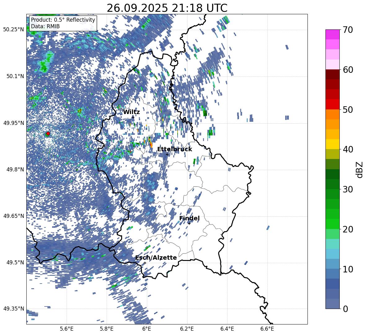The width and height of the screenshot is (367, 335).
Task: Click the 6.6°E longitude tick label
Action: (x=267, y=329)
